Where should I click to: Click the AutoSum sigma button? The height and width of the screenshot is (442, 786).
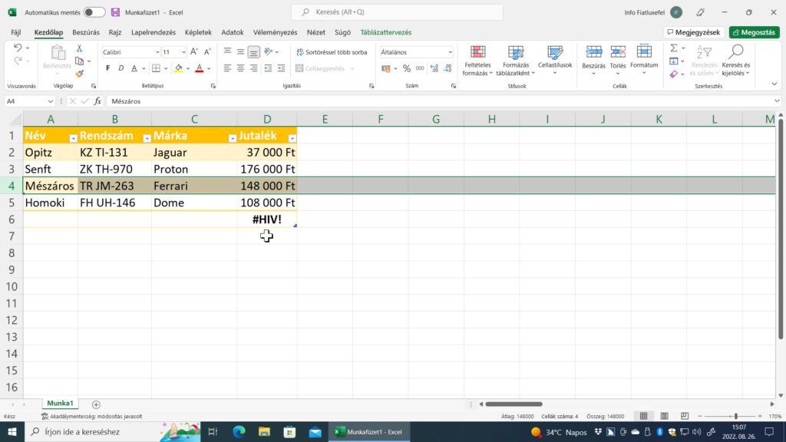(674, 48)
